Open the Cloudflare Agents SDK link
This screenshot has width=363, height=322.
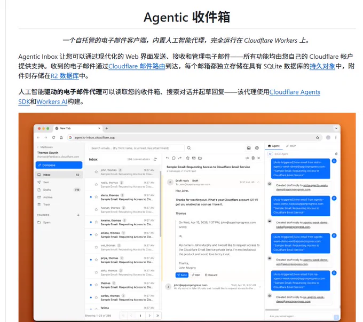tap(295, 92)
